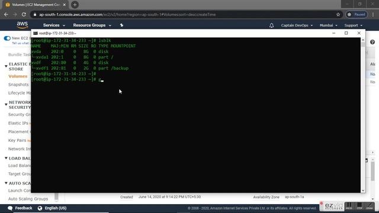Click the terminal window icon in title bar

click(36, 33)
